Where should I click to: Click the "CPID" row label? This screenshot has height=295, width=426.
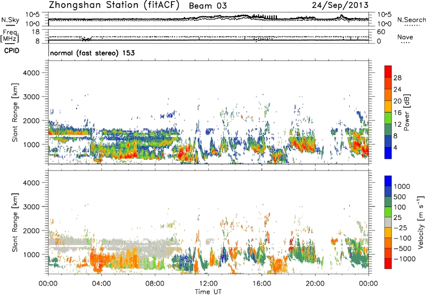[12, 51]
